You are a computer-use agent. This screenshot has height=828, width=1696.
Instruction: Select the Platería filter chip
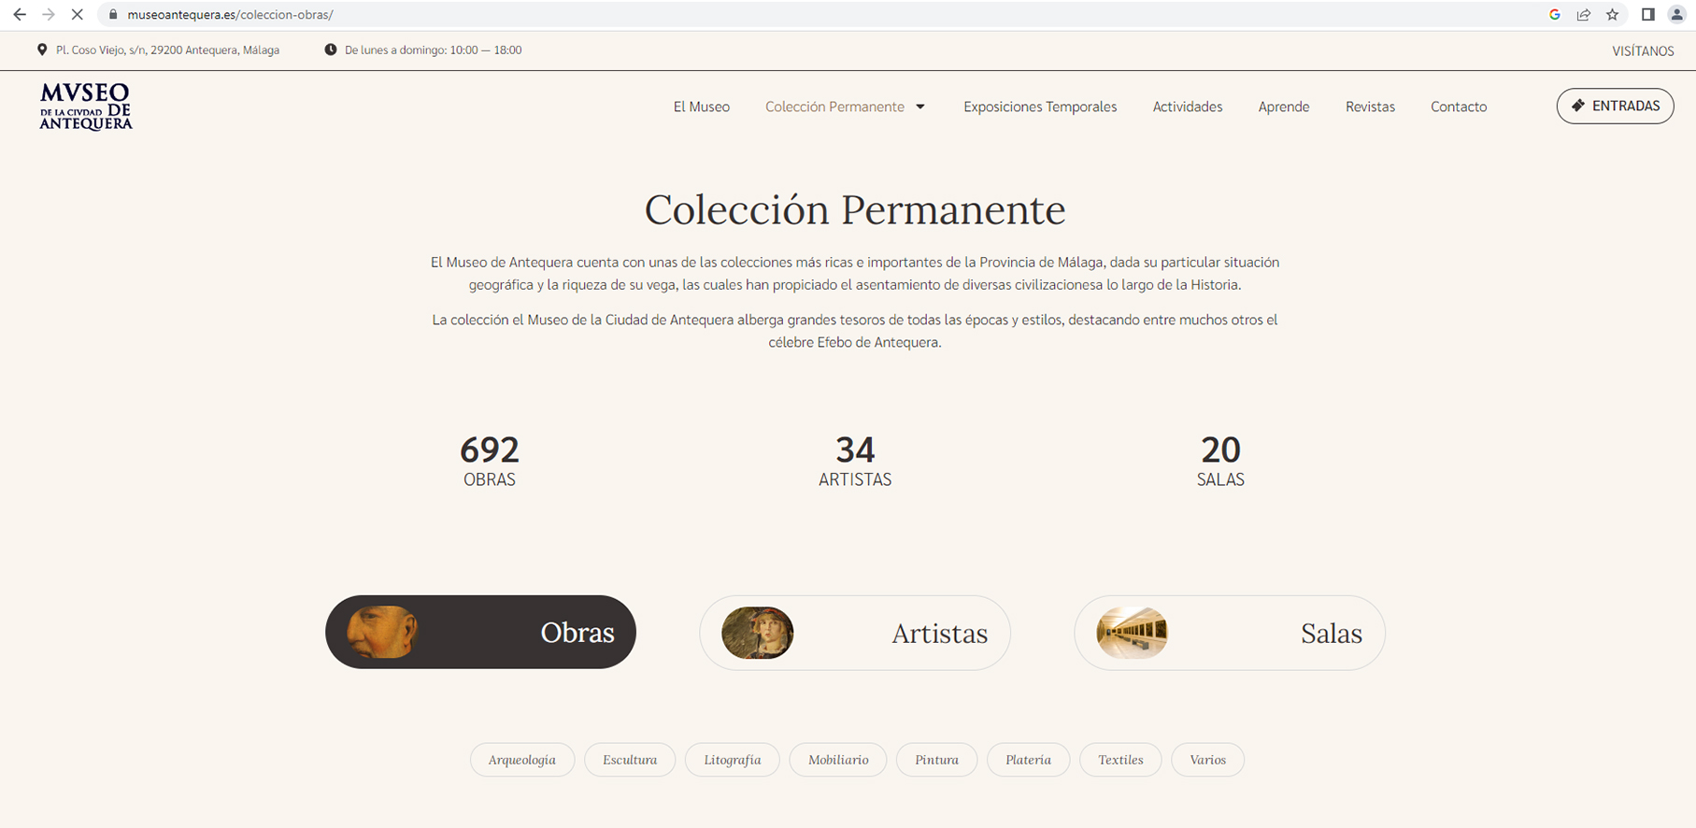pyautogui.click(x=1028, y=760)
